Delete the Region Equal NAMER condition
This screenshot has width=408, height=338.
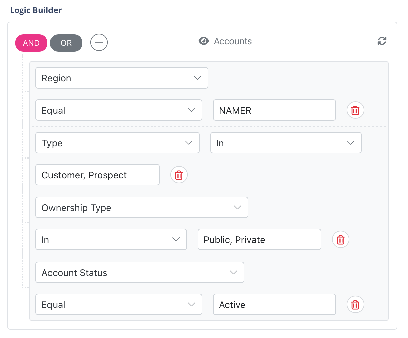click(x=355, y=110)
